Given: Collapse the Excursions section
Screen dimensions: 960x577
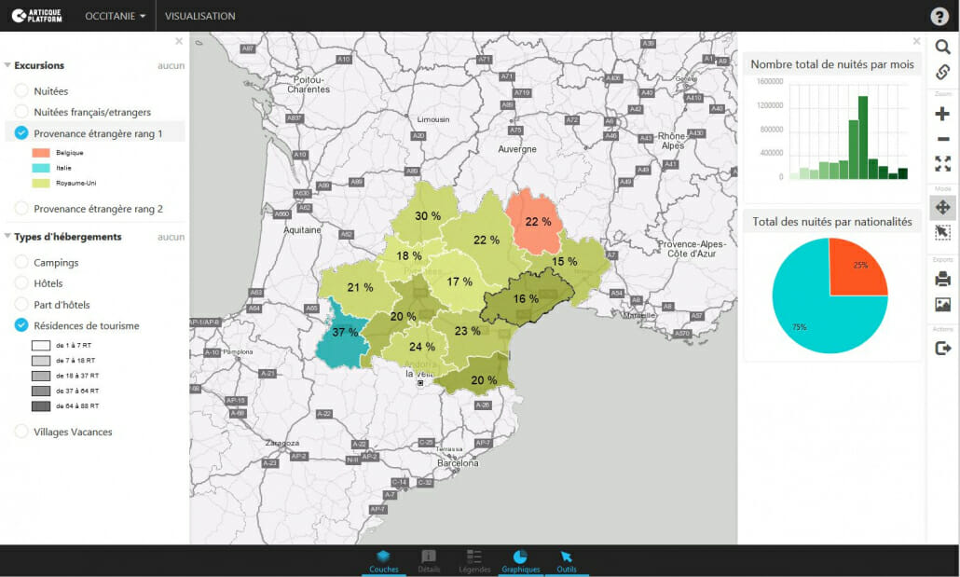Looking at the screenshot, I should (8, 65).
